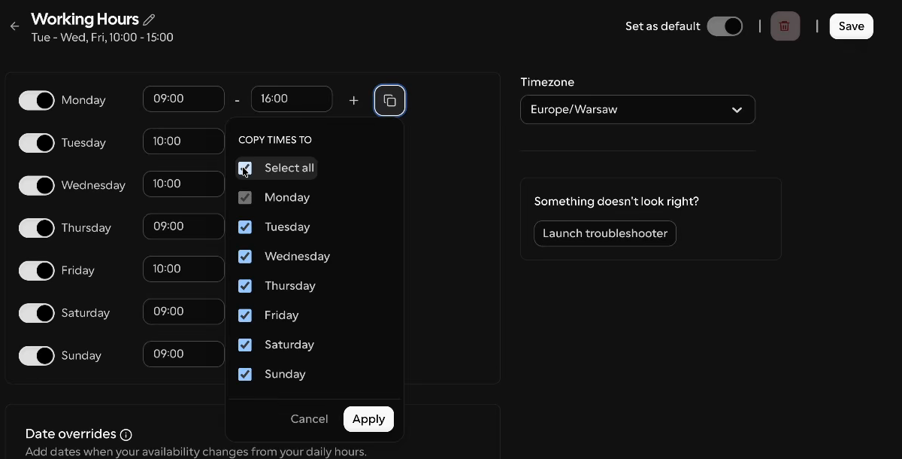Toggle the Friday availability switch
Screen dimensions: 902x459
(x=37, y=270)
